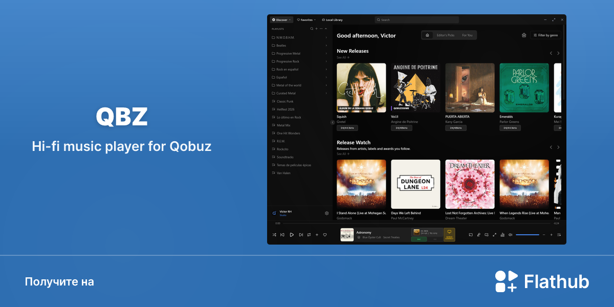Go to next Release Watch page arrow

[558, 147]
